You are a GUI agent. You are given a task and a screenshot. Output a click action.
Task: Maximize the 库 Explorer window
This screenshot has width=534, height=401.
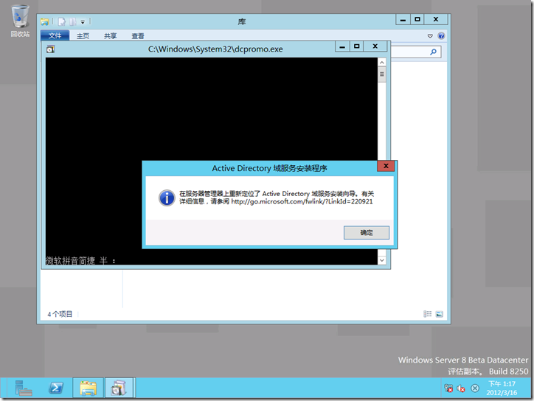tap(417, 20)
